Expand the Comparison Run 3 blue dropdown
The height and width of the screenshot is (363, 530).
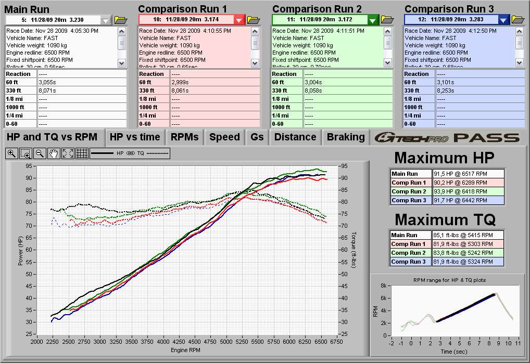pos(503,20)
